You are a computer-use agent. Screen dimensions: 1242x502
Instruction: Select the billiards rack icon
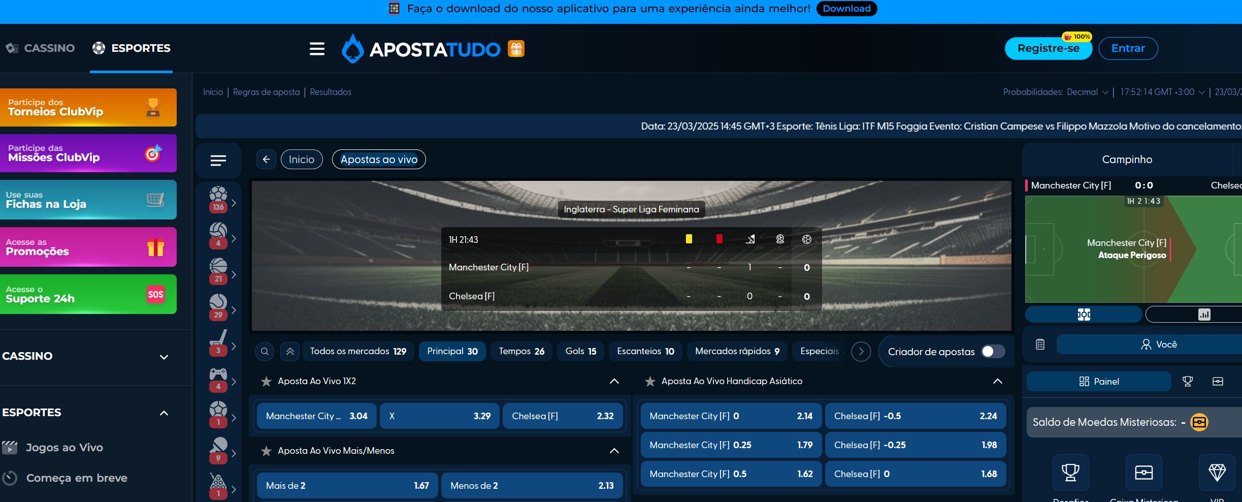click(218, 486)
